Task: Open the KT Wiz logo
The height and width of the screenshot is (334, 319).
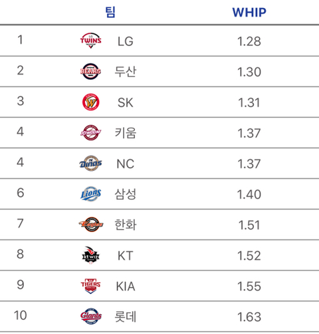Action: click(90, 255)
